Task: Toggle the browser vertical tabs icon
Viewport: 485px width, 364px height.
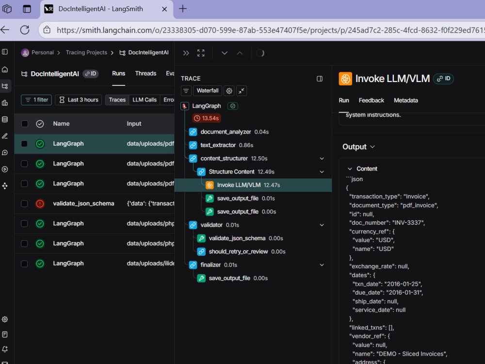Action: point(27,9)
